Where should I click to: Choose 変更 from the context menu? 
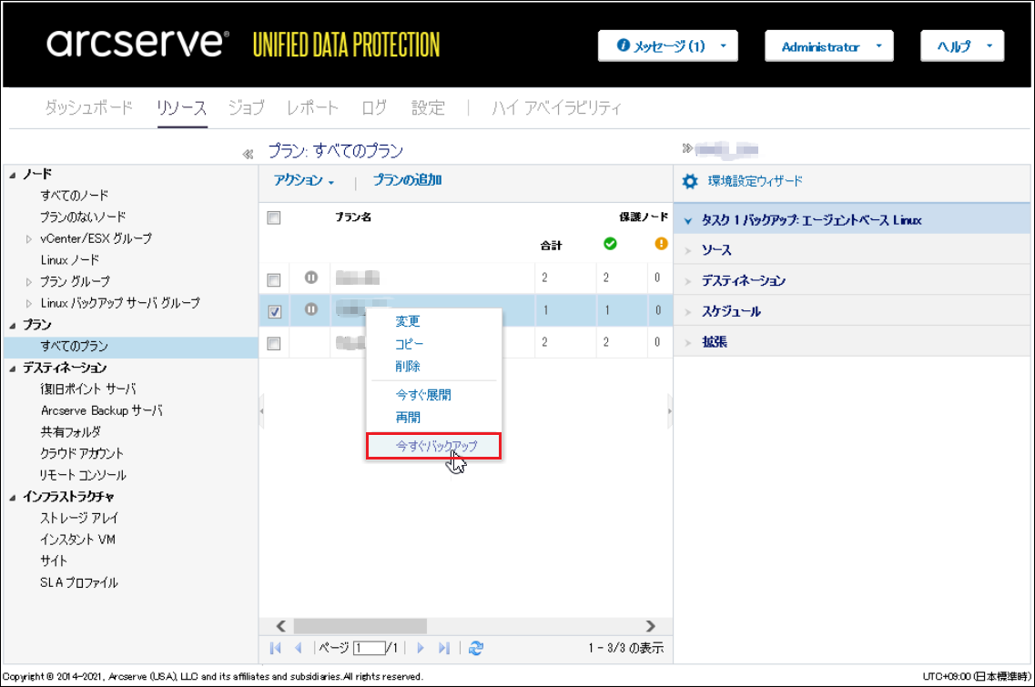pos(407,321)
